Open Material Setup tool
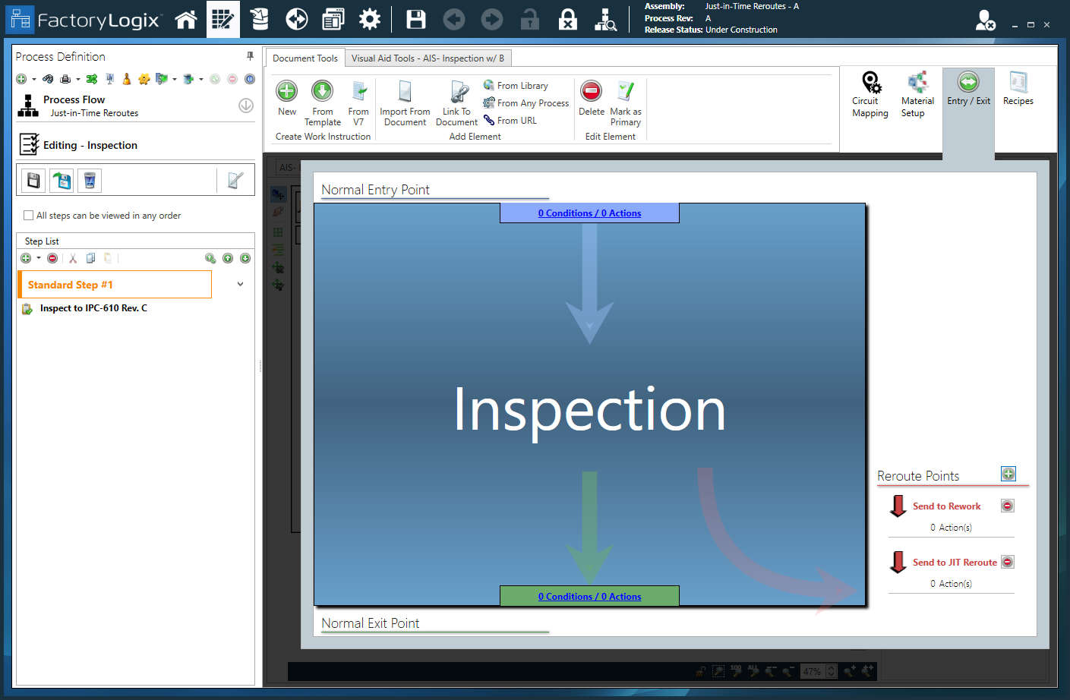Image resolution: width=1070 pixels, height=700 pixels. [917, 94]
